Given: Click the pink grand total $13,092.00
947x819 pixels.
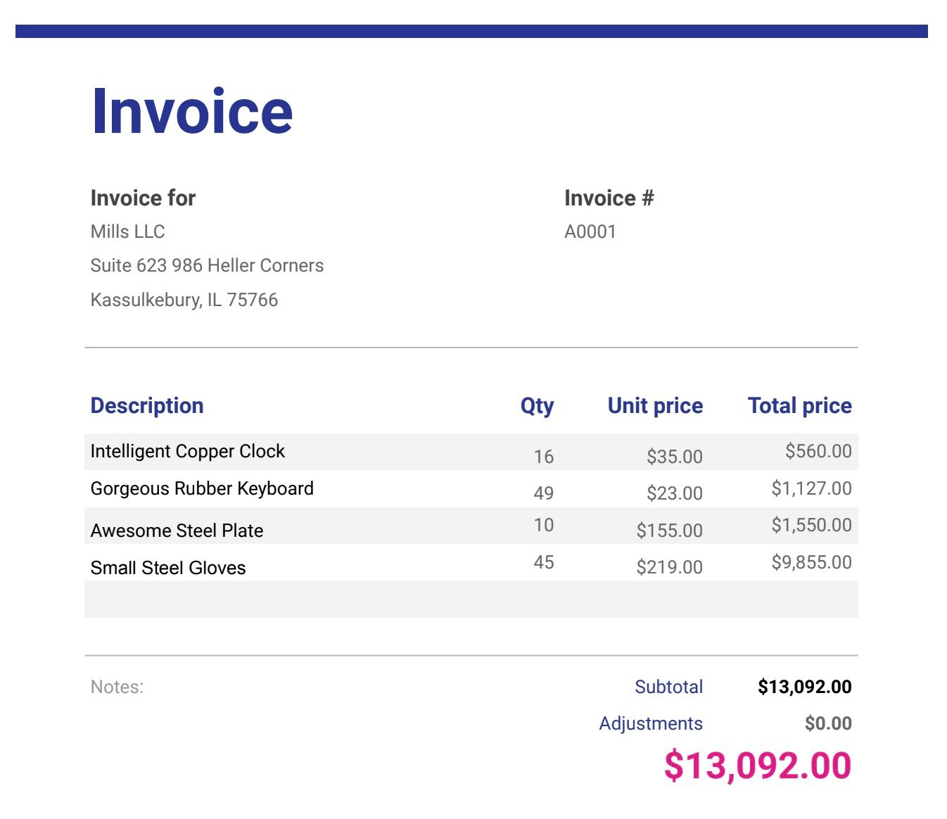Looking at the screenshot, I should click(757, 766).
